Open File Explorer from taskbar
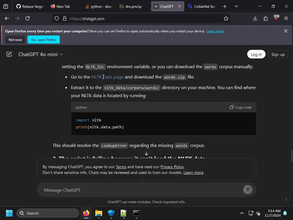Screen dimensions: 293x220 click(x=98, y=213)
